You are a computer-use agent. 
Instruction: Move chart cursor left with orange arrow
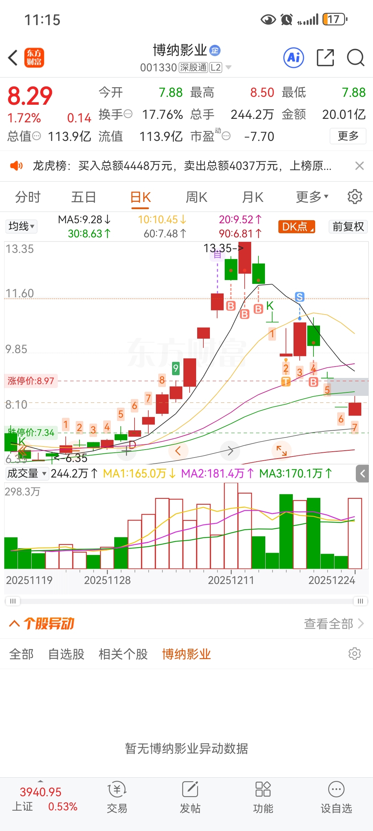click(178, 450)
